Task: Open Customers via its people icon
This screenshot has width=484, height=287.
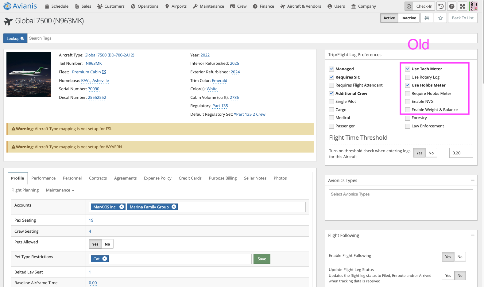Action: 100,6
